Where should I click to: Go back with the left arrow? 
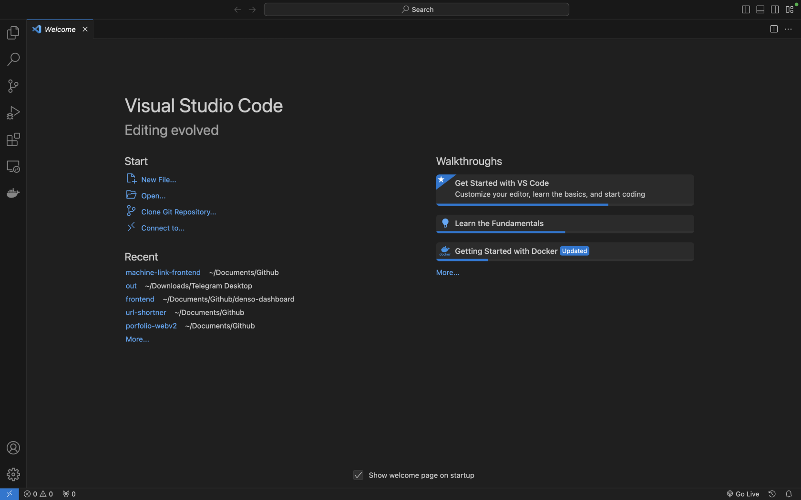coord(237,10)
